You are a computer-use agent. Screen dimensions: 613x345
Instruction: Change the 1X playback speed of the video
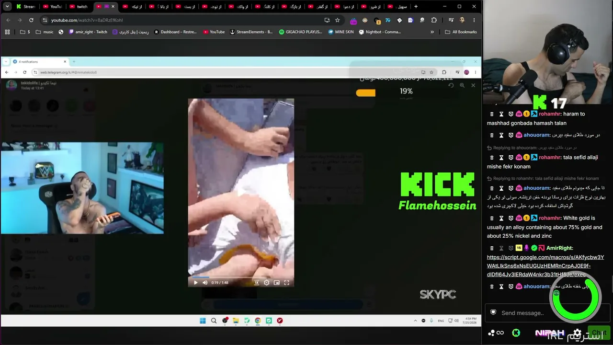257,283
